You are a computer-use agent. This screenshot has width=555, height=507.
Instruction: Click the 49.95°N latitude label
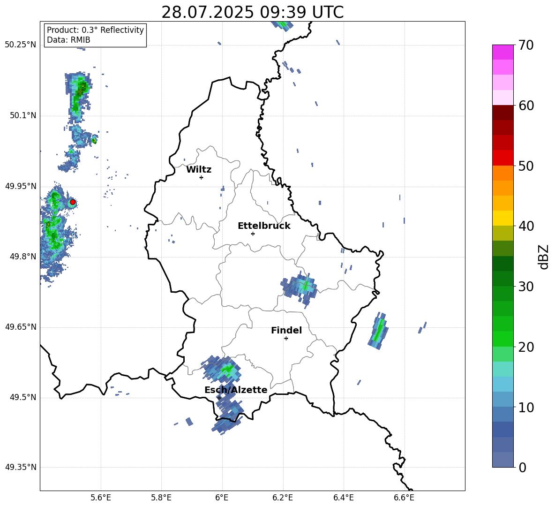[x=21, y=186]
